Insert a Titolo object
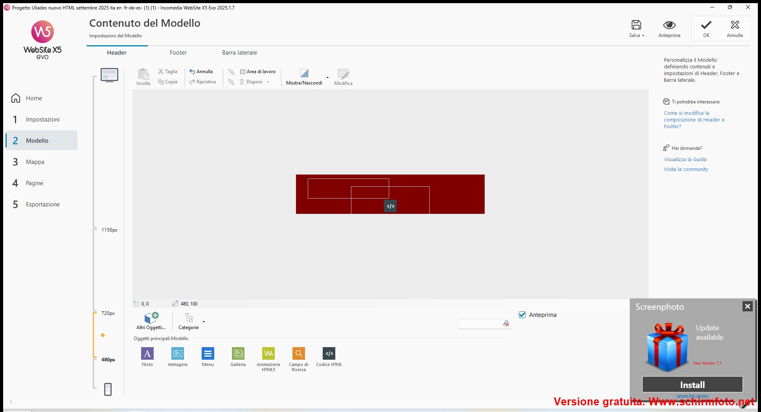The image size is (761, 412). point(147,353)
